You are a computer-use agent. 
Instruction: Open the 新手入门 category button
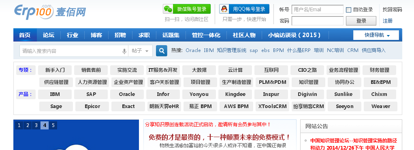pos(55,70)
